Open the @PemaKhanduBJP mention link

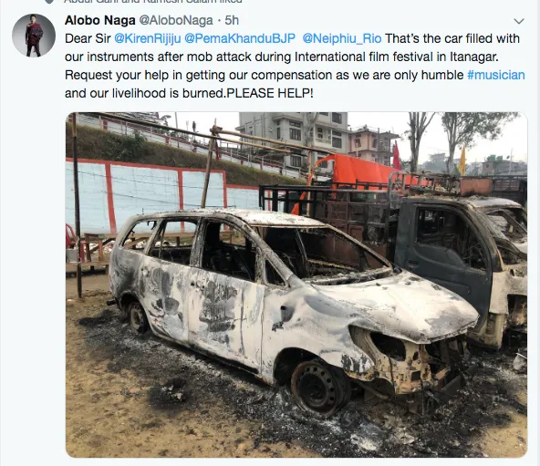pyautogui.click(x=240, y=38)
